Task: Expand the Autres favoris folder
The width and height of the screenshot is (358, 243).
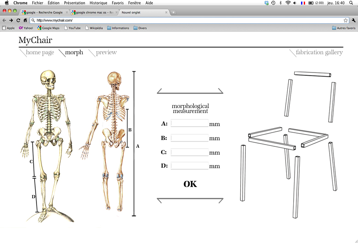Action: [x=343, y=28]
